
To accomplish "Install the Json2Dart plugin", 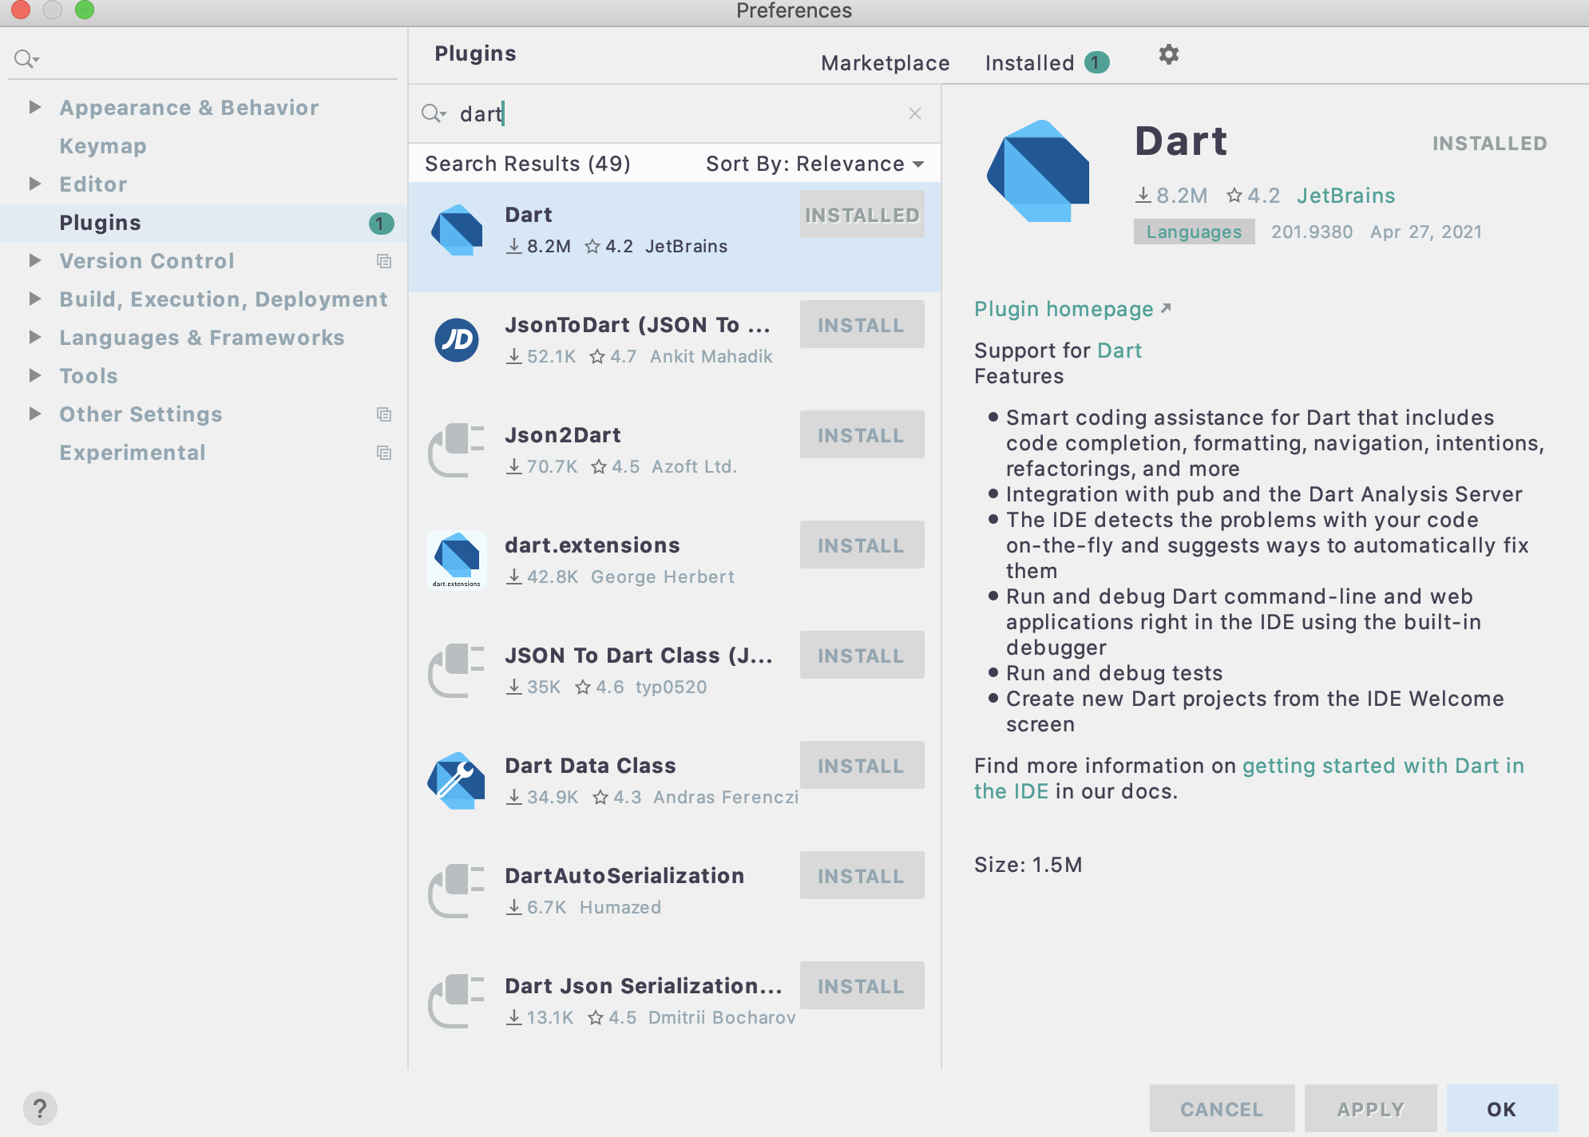I will [861, 435].
